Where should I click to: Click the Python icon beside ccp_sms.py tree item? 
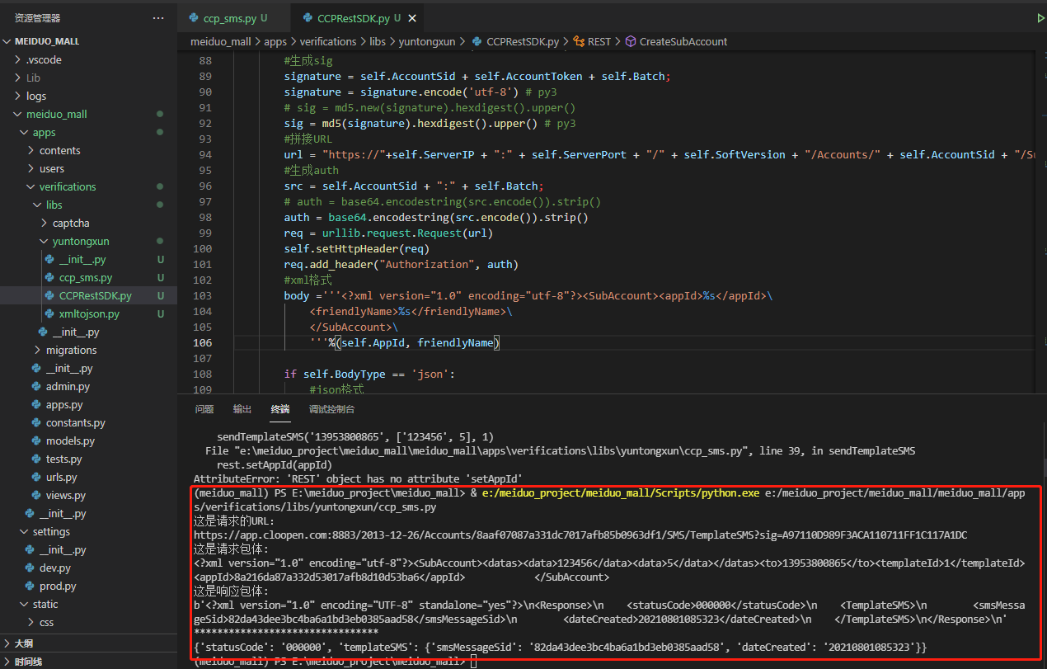[49, 277]
